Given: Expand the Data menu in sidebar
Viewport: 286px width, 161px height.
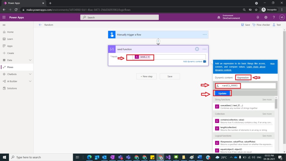Looking at the screenshot, I should pos(30,60).
